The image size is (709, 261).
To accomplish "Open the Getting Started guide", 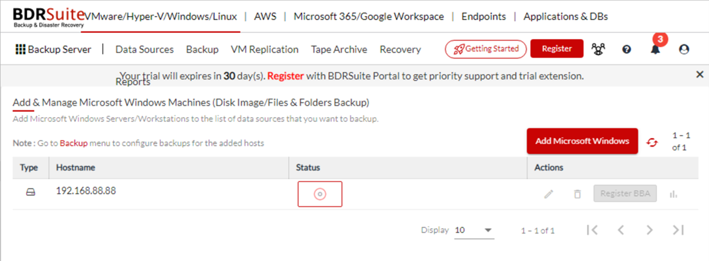I will point(485,48).
